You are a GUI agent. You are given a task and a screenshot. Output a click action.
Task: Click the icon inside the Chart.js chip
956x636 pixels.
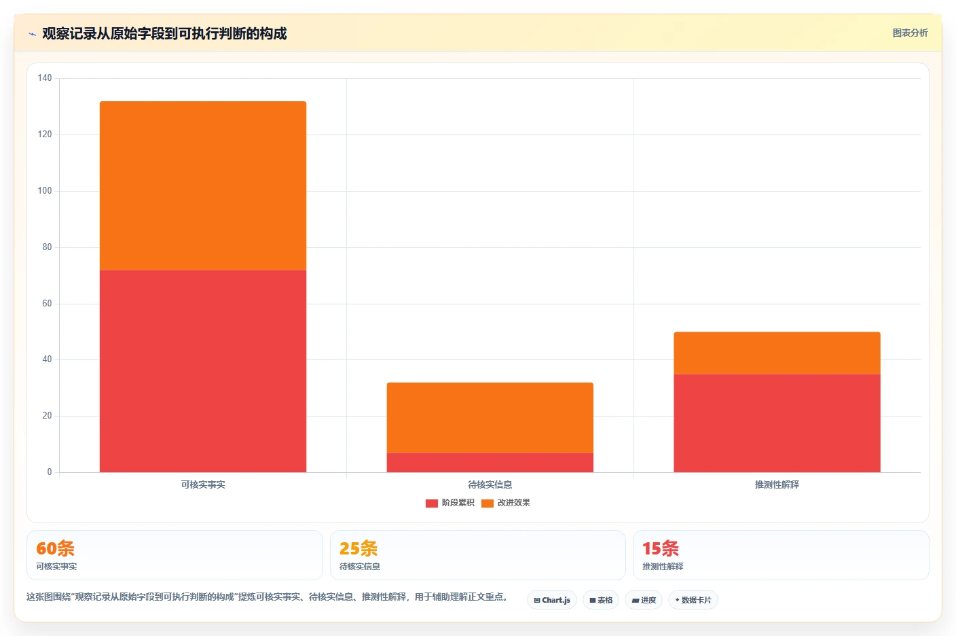pyautogui.click(x=537, y=601)
